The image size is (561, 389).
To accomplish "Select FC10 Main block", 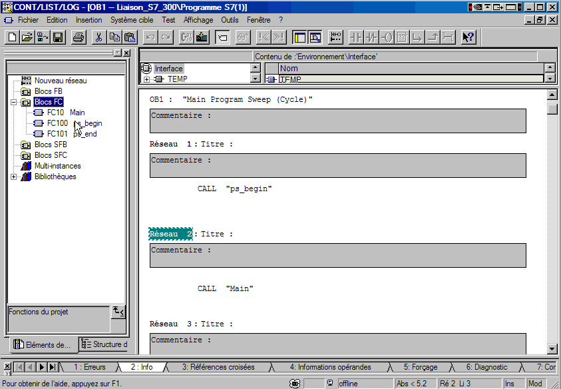I will click(x=66, y=113).
